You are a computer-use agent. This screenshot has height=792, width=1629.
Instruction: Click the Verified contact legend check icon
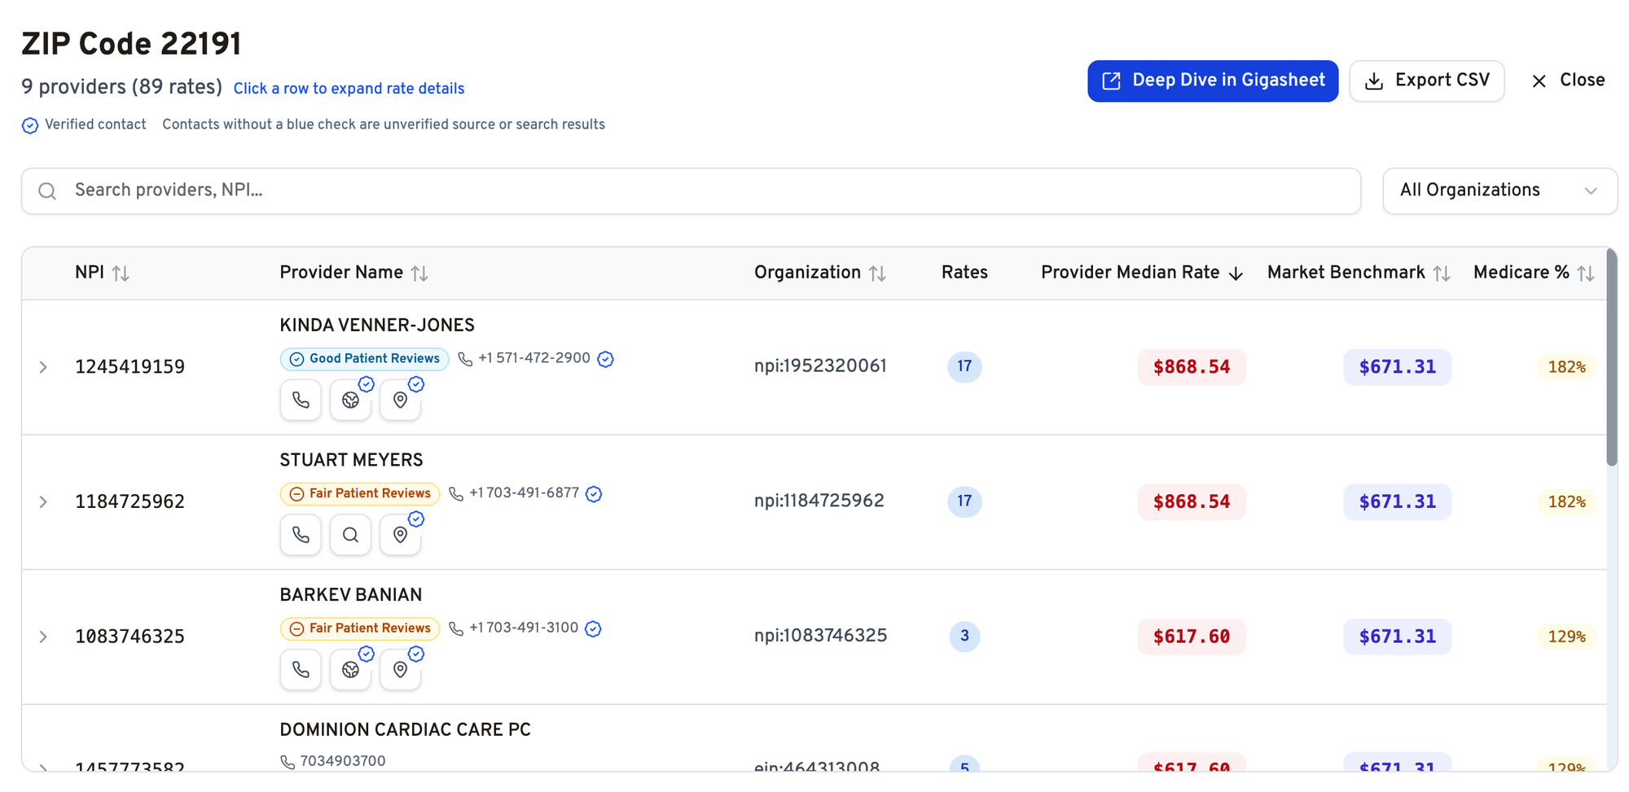30,125
